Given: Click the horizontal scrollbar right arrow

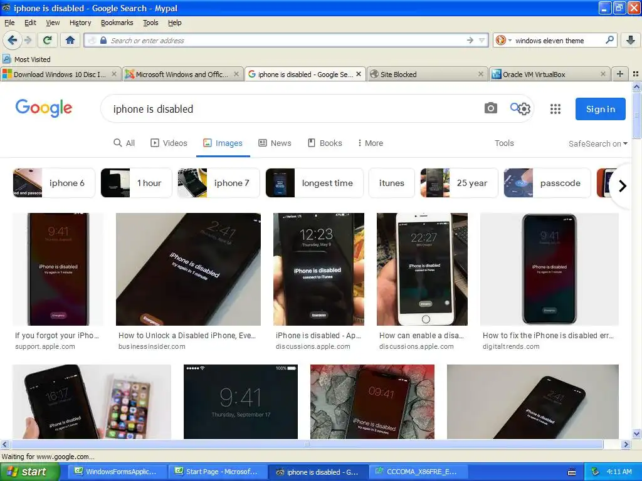Looking at the screenshot, I should (626, 444).
